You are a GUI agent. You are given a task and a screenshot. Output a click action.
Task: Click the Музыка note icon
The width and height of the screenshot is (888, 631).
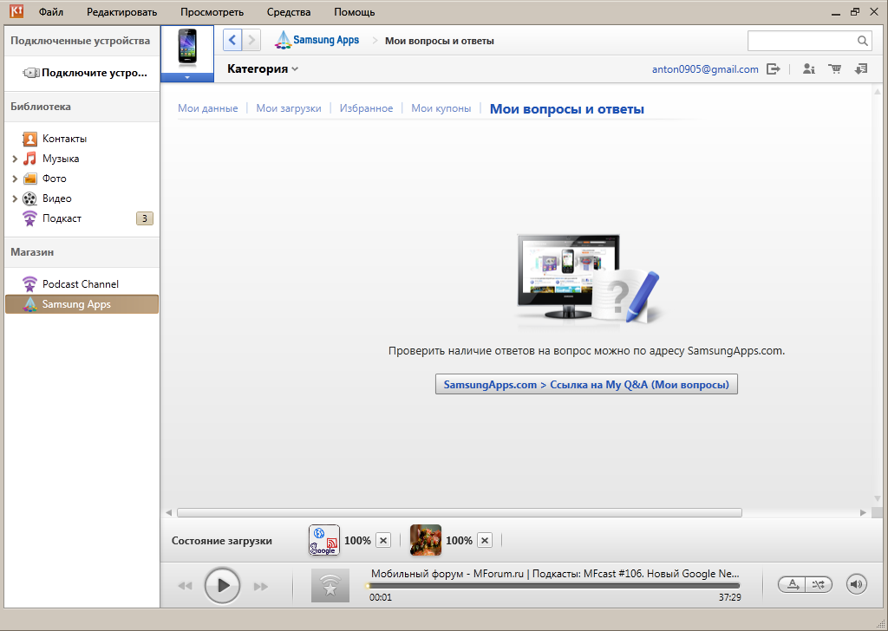(x=29, y=159)
